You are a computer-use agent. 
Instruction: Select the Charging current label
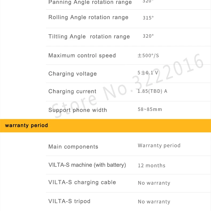[x=72, y=91]
